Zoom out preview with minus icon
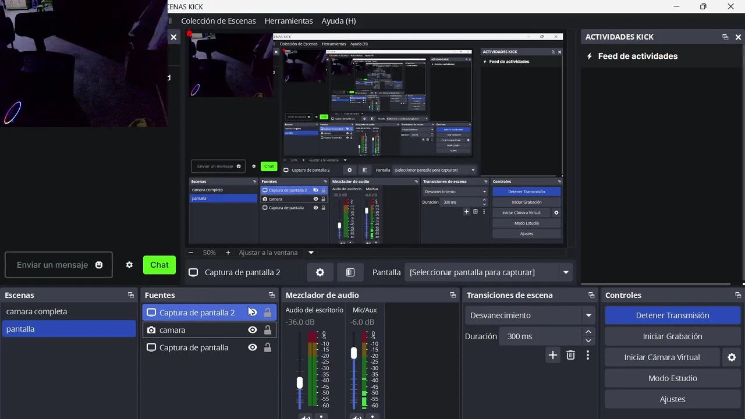The image size is (745, 419). pos(191,253)
